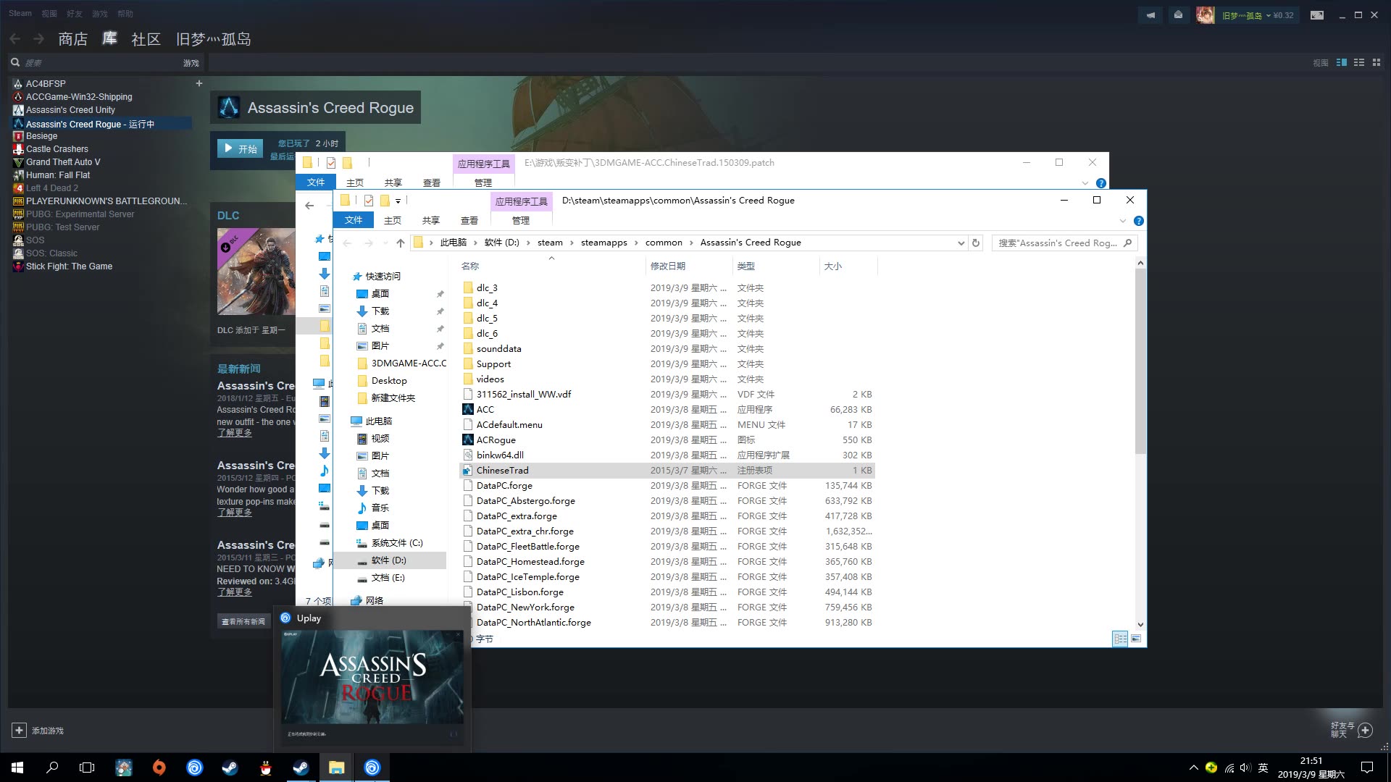Select Steam library detail view icon
Image resolution: width=1391 pixels, height=782 pixels.
1342,63
